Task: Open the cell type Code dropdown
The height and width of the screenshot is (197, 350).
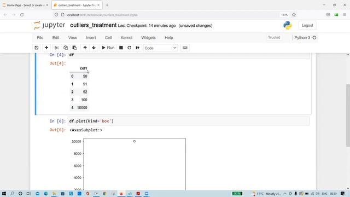Action: [160, 48]
